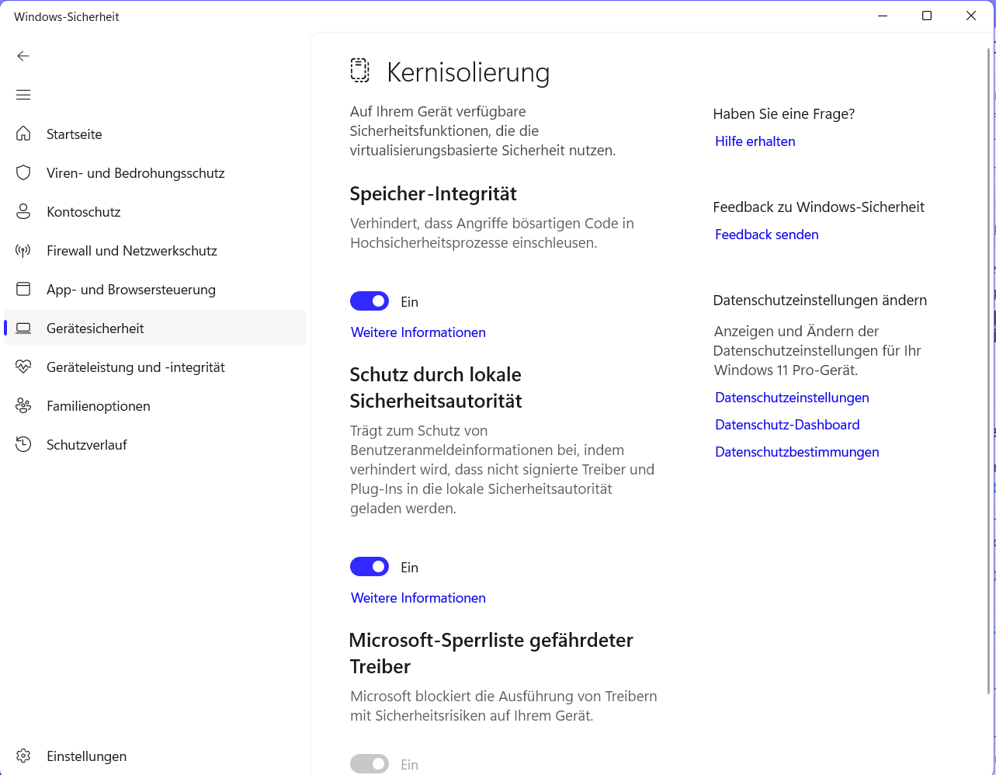This screenshot has height=775, width=996.
Task: Click the Kernisolierung chip icon
Action: (359, 71)
